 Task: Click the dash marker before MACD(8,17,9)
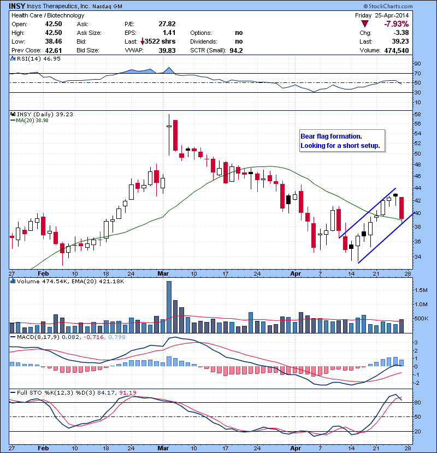point(13,337)
